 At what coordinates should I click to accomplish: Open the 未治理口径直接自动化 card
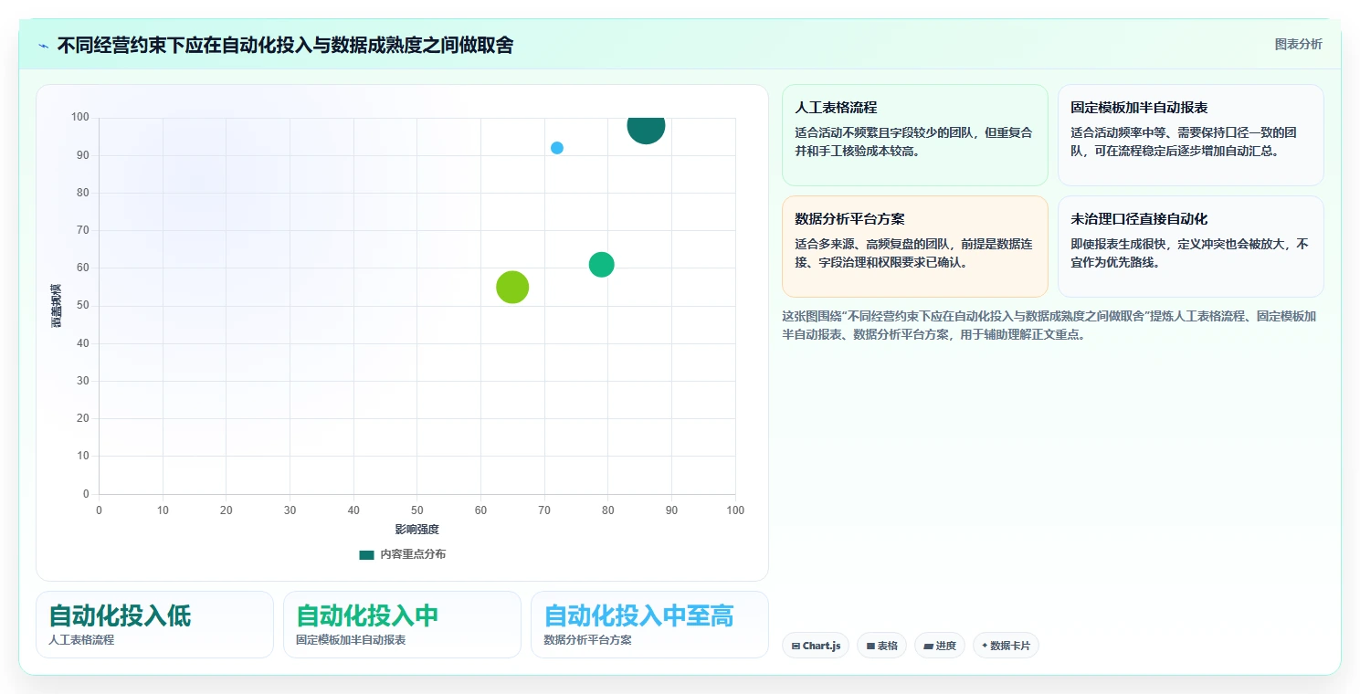pos(1190,247)
